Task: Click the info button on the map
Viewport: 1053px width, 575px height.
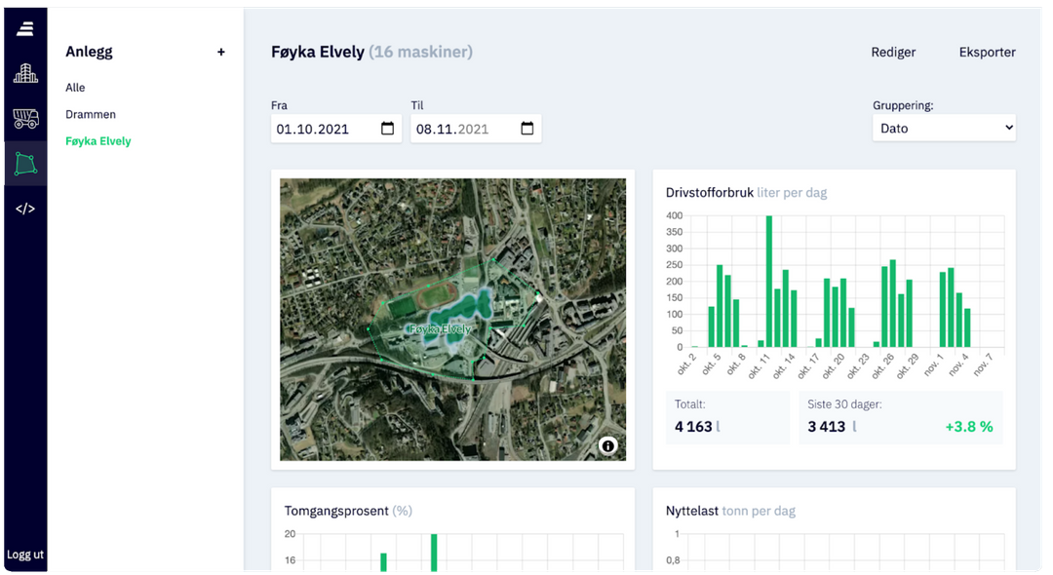Action: (609, 446)
